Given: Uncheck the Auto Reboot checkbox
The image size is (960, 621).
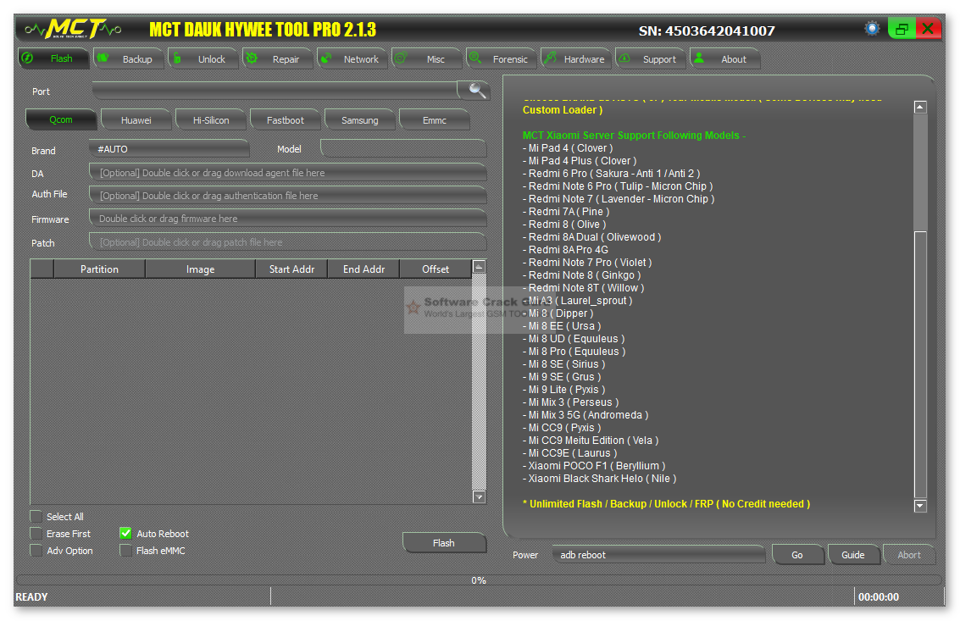Looking at the screenshot, I should click(125, 534).
